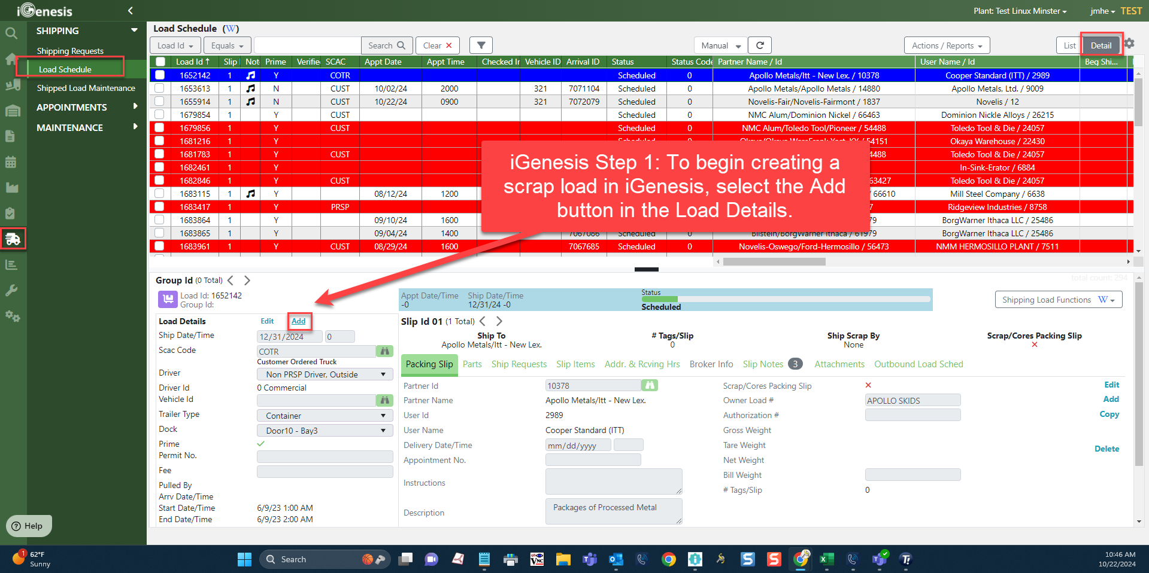This screenshot has width=1149, height=573.
Task: Check the row checkbox for load 1655914
Action: click(x=159, y=102)
